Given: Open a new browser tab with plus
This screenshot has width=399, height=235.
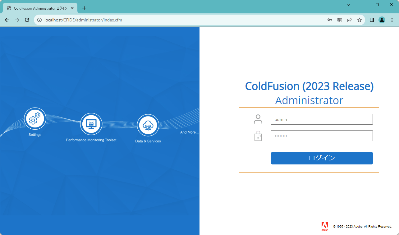Looking at the screenshot, I should click(x=84, y=8).
